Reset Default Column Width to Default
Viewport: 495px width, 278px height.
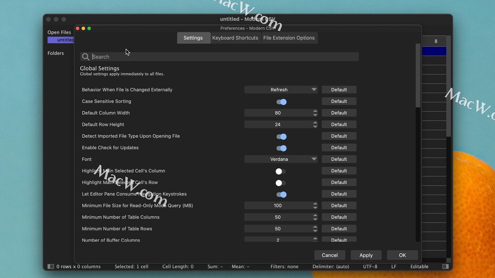coord(339,113)
